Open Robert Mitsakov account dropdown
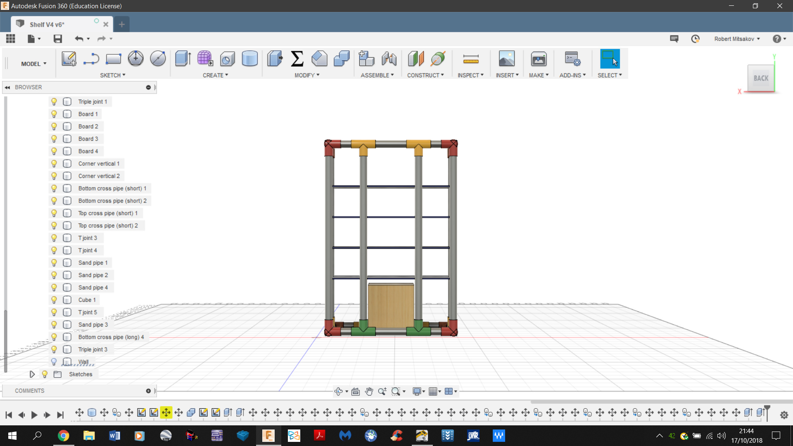The width and height of the screenshot is (793, 446). click(x=737, y=39)
